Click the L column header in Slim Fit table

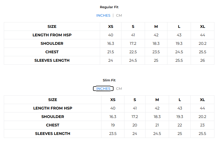click(180, 100)
